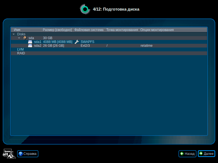
Task: Click the wrench icon next to SWAPFS
Action: point(77,42)
